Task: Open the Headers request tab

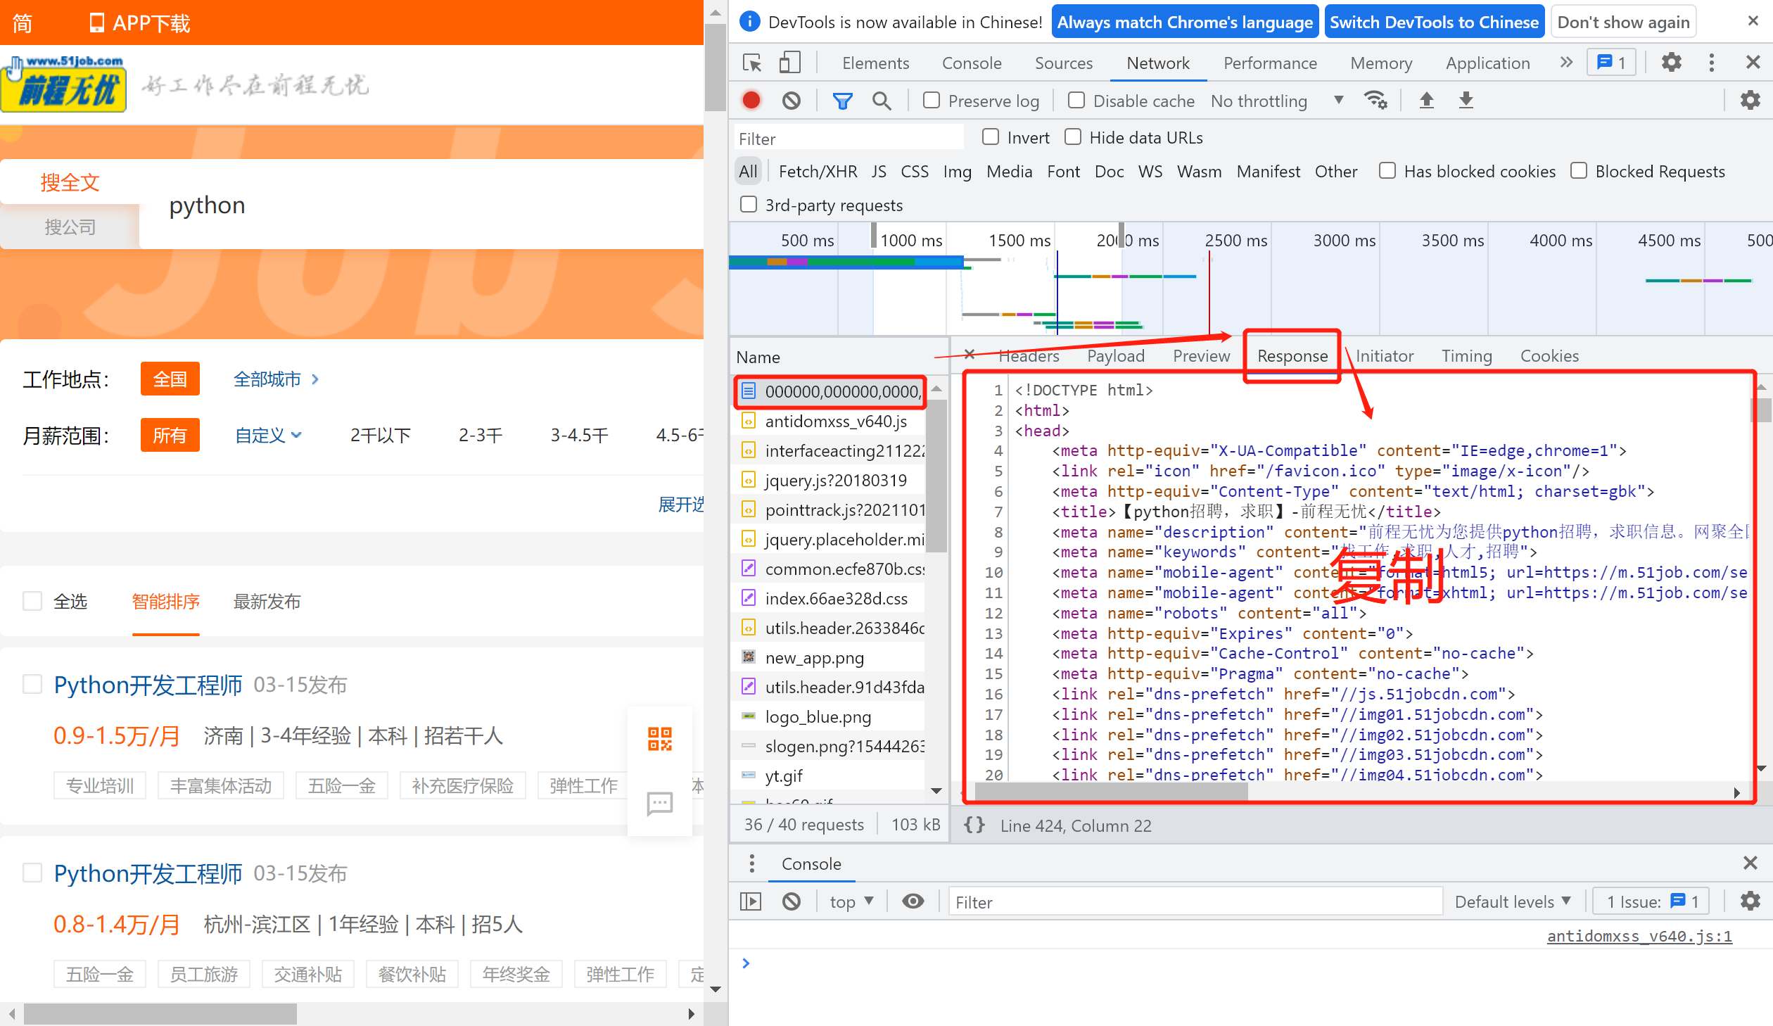Action: click(1028, 355)
